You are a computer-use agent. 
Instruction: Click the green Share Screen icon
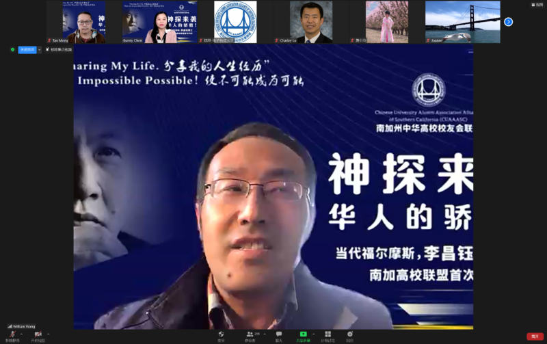303,335
